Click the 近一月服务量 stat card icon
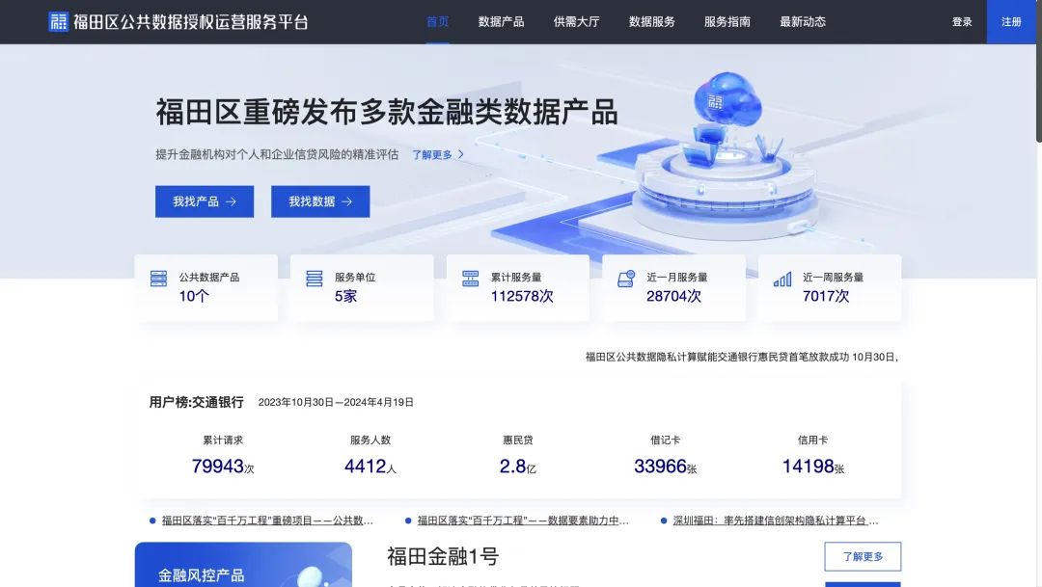The height and width of the screenshot is (587, 1042). (x=626, y=279)
